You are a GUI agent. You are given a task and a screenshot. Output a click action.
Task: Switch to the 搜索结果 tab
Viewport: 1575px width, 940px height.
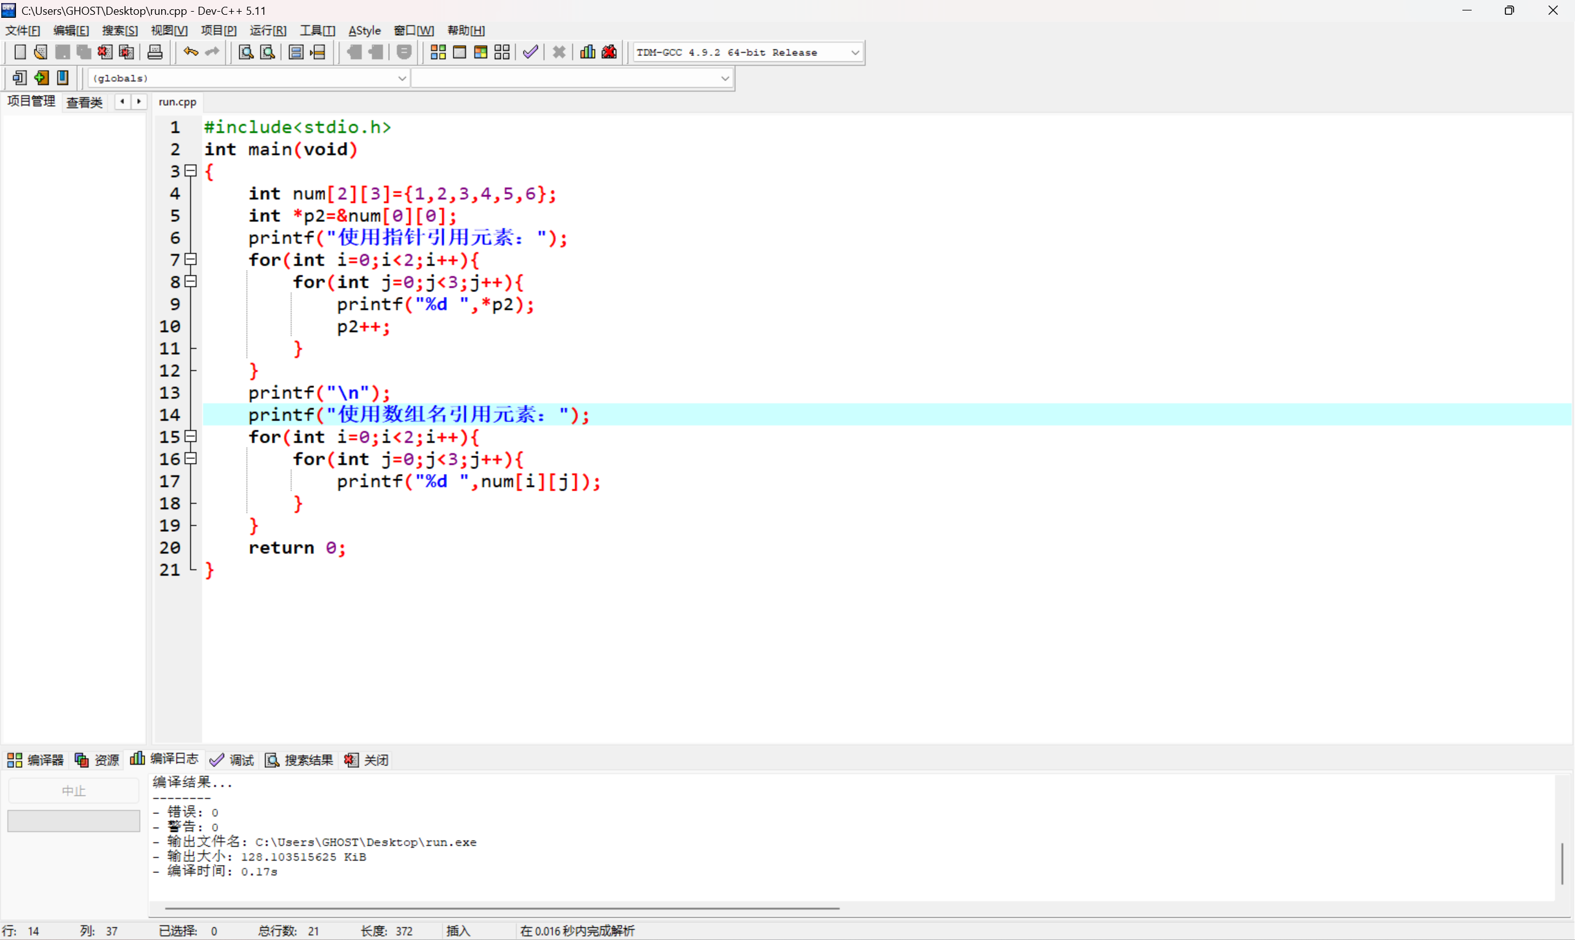[299, 760]
